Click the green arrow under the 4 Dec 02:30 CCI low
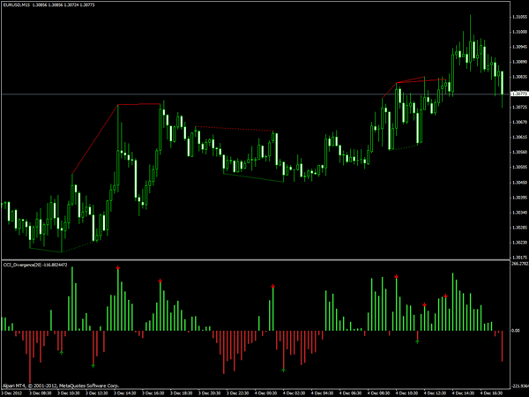This screenshot has width=529, height=397. (x=283, y=371)
